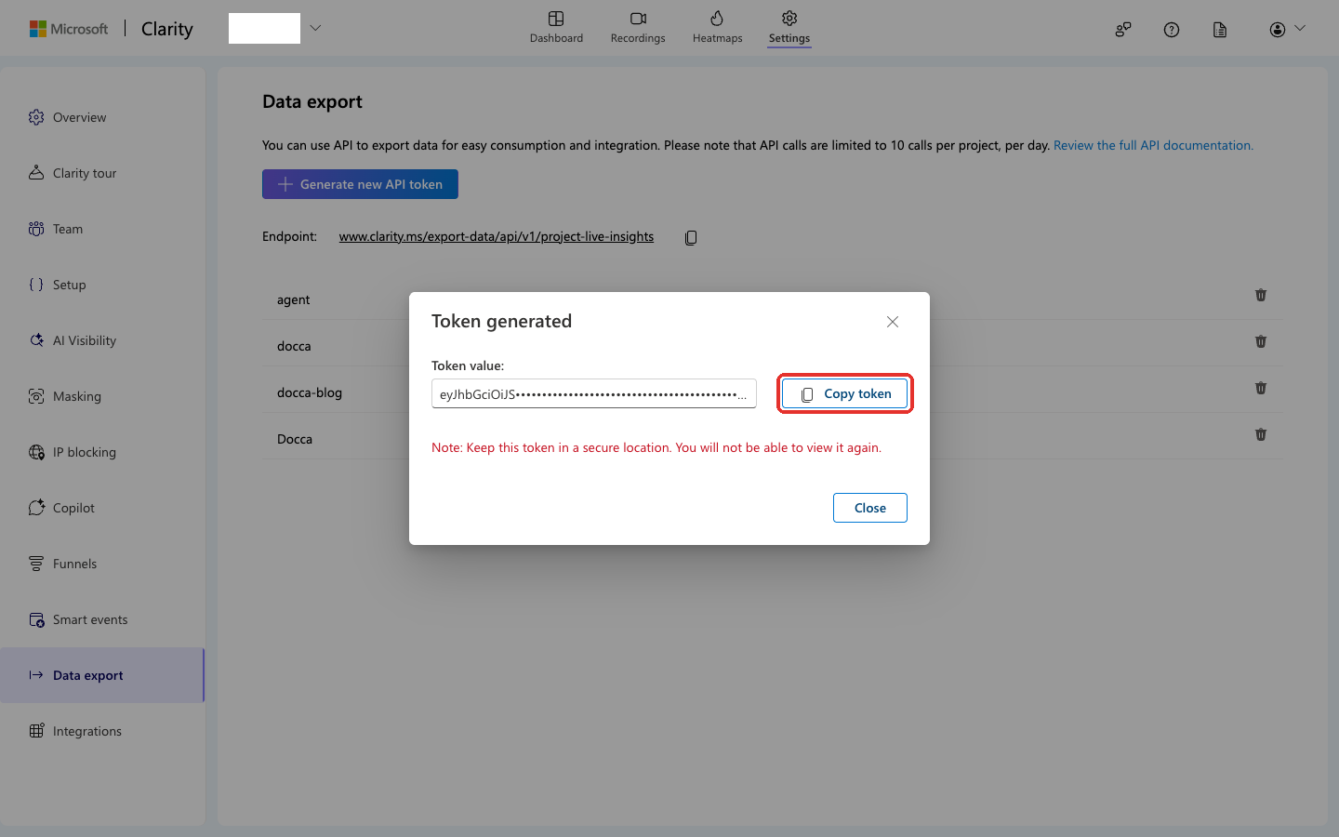Image resolution: width=1339 pixels, height=837 pixels.
Task: Switch to the Dashboard tab
Action: point(556,27)
